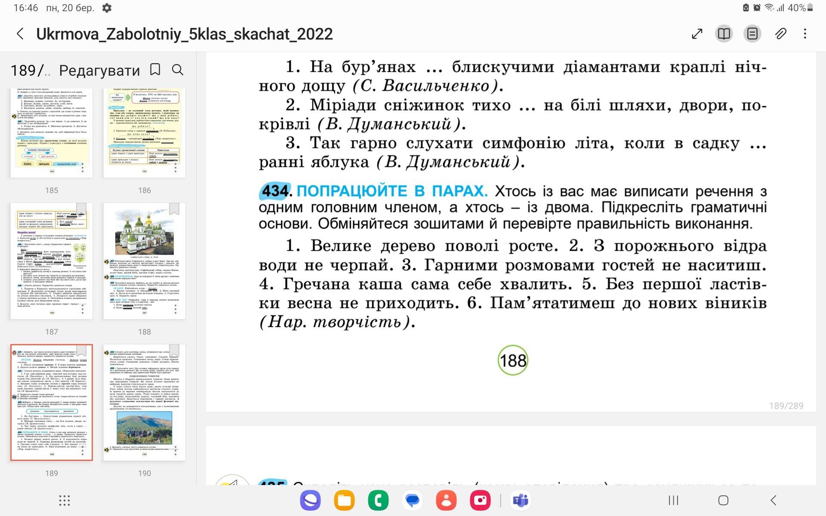
Task: Tap the fullscreen expand arrows icon
Action: [x=697, y=34]
